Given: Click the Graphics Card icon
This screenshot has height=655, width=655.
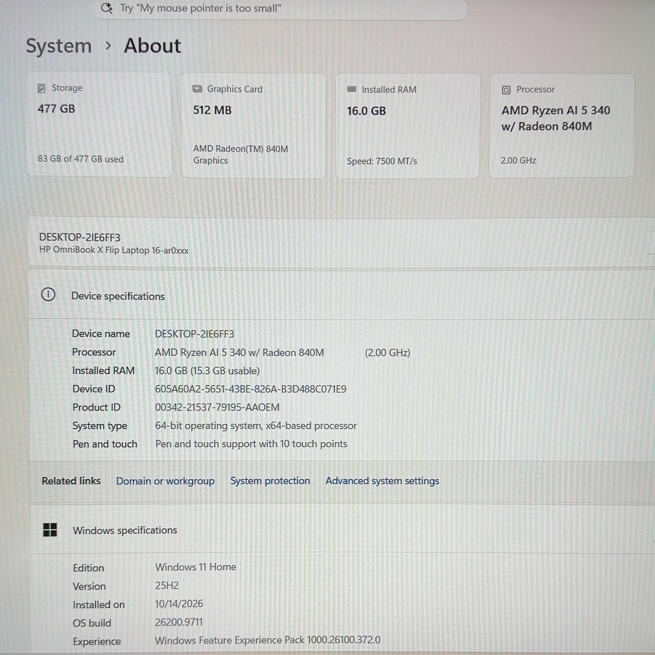Looking at the screenshot, I should click(198, 89).
